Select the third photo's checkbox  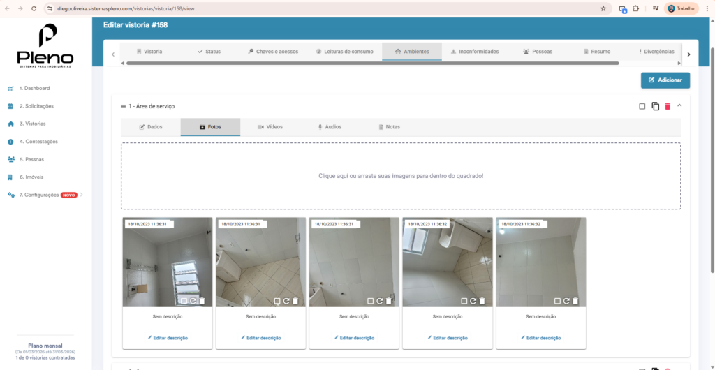point(370,301)
